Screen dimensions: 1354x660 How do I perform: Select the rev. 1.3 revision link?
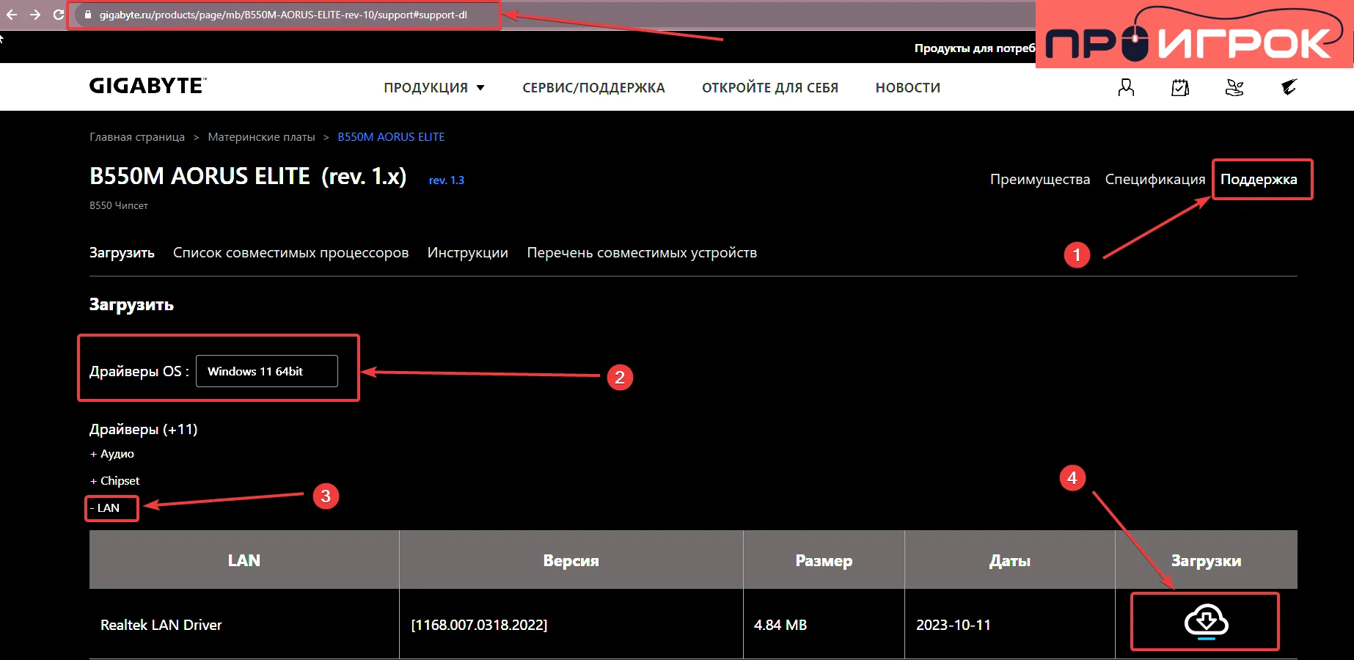click(x=447, y=180)
